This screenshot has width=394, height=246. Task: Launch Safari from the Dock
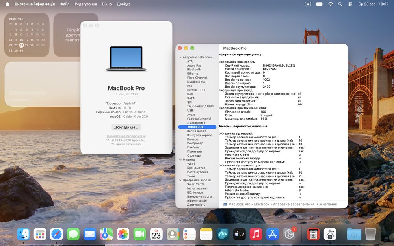56,234
